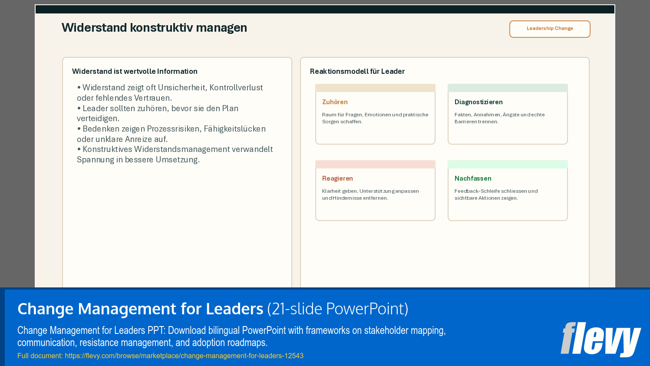Click the description 'Change Management for Leaders PPT: Download'
650x366 pixels.
point(231,336)
